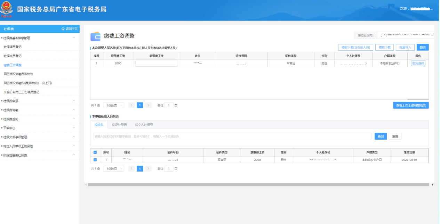Viewport: 440px width, 224px height.
Task: Uncheck the checkbox for row 1 in 在册人员列表
Action: (95, 160)
